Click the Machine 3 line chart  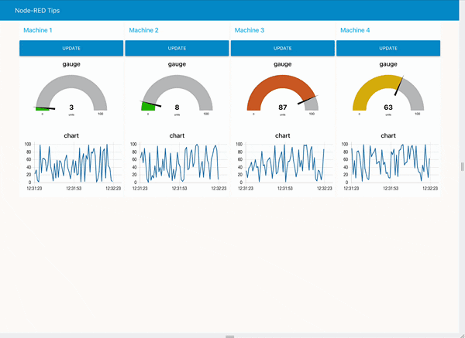284,164
